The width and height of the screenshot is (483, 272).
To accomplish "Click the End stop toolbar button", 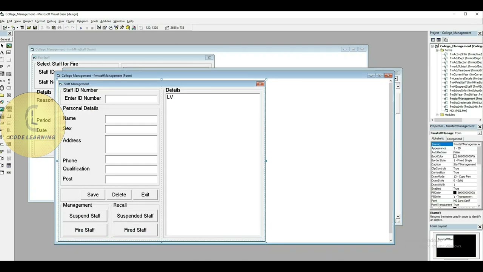I will (x=92, y=28).
